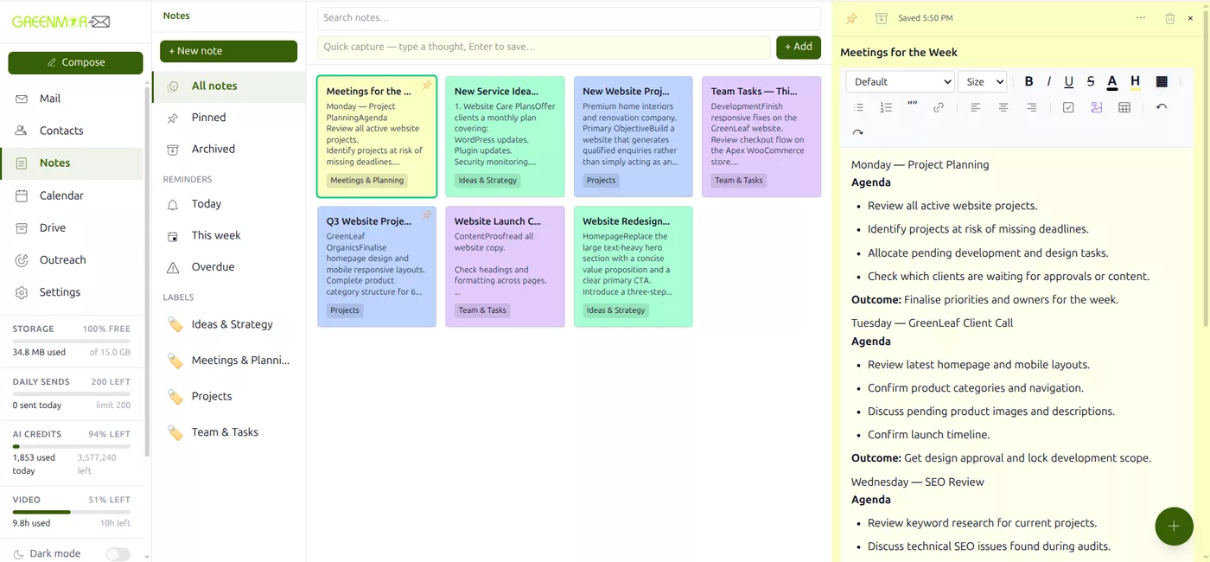Insert a checklist with the checkbox icon
1210x562 pixels.
[x=1068, y=107]
